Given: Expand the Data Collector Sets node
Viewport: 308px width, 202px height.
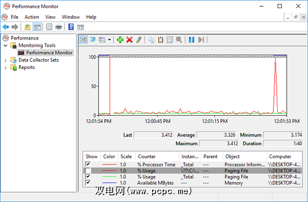Looking at the screenshot, I should point(6,60).
